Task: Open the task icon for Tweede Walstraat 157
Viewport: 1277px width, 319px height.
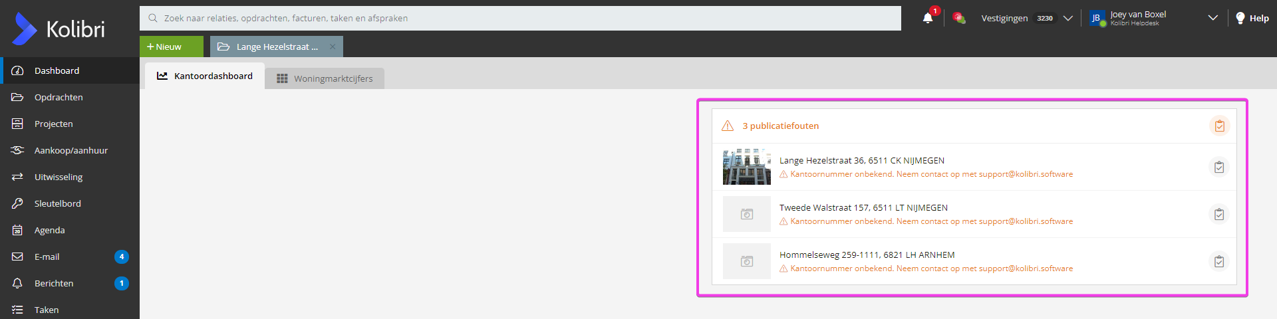Action: pyautogui.click(x=1219, y=215)
